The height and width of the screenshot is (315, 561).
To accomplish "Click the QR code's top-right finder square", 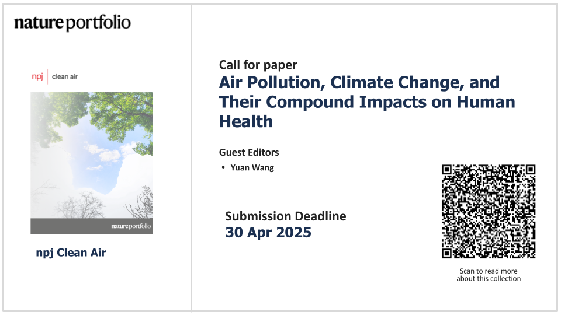I will [x=531, y=169].
